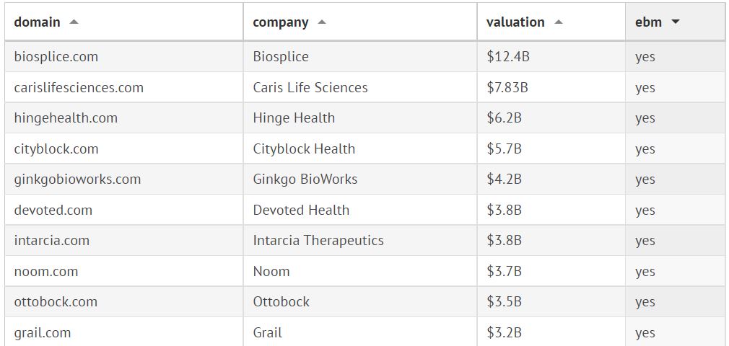Click carislifesciences.com in domain column
This screenshot has height=346, width=729.
(79, 88)
